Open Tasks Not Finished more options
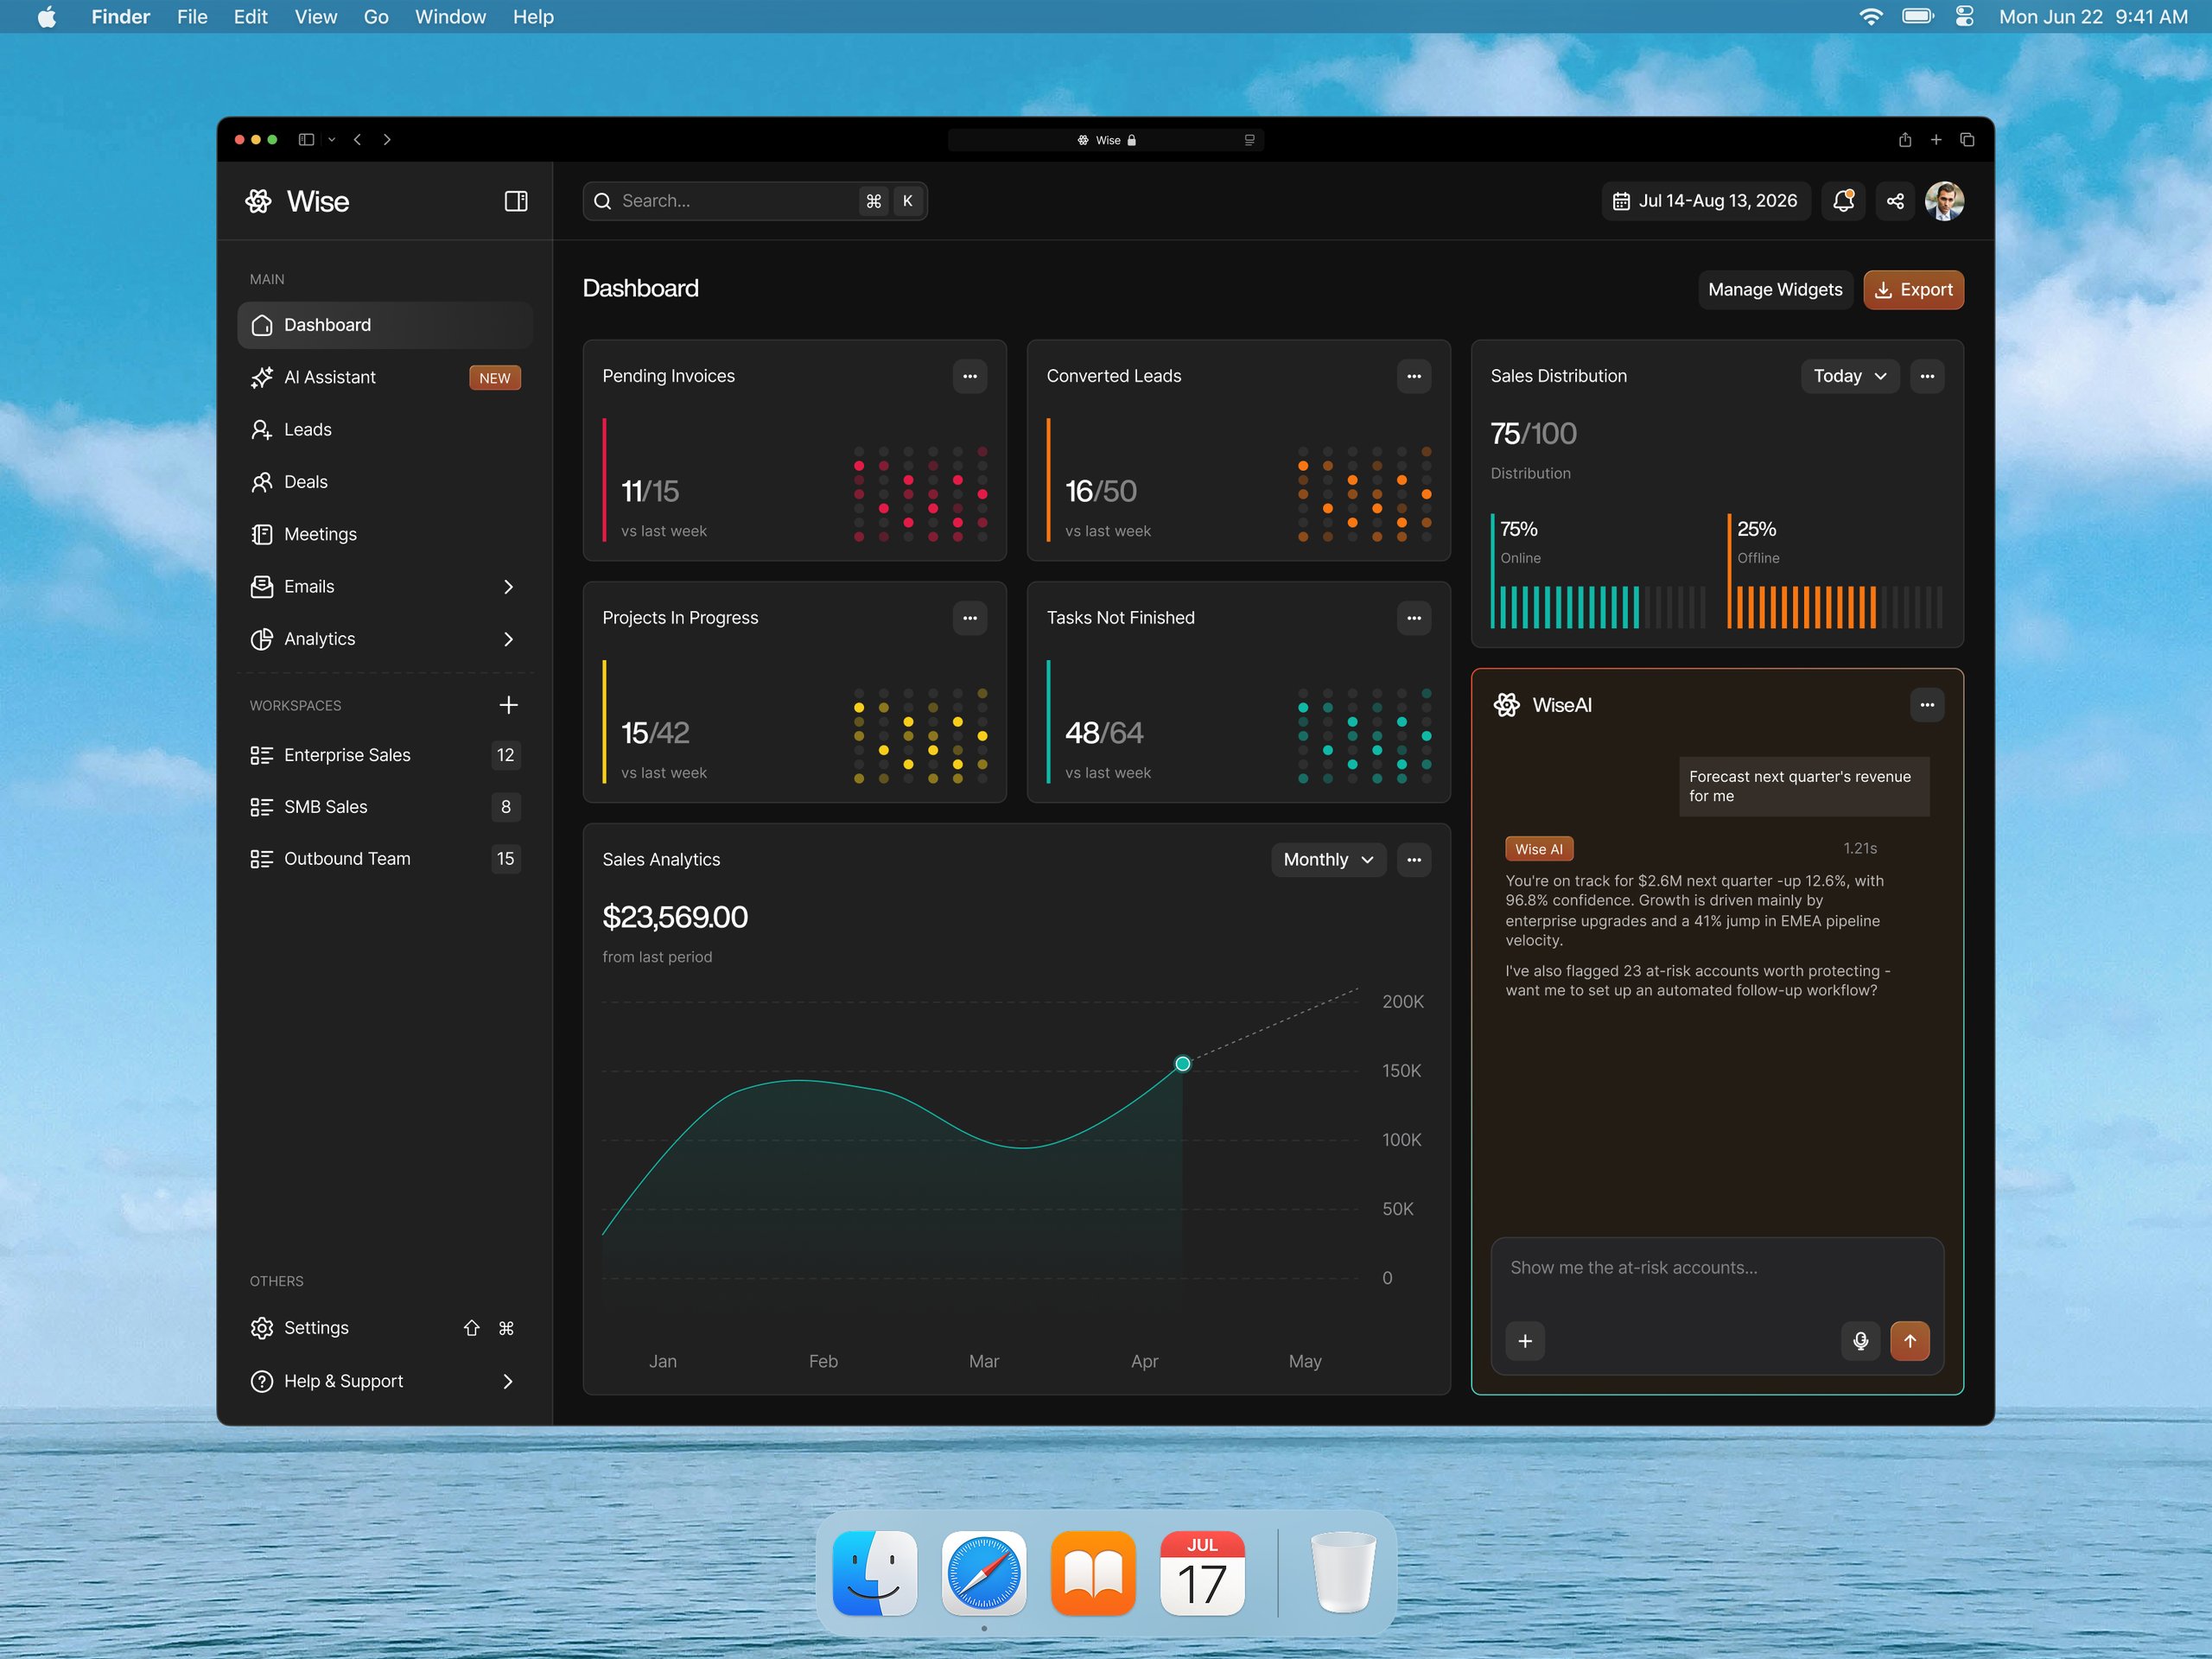This screenshot has width=2212, height=1659. [x=1413, y=618]
